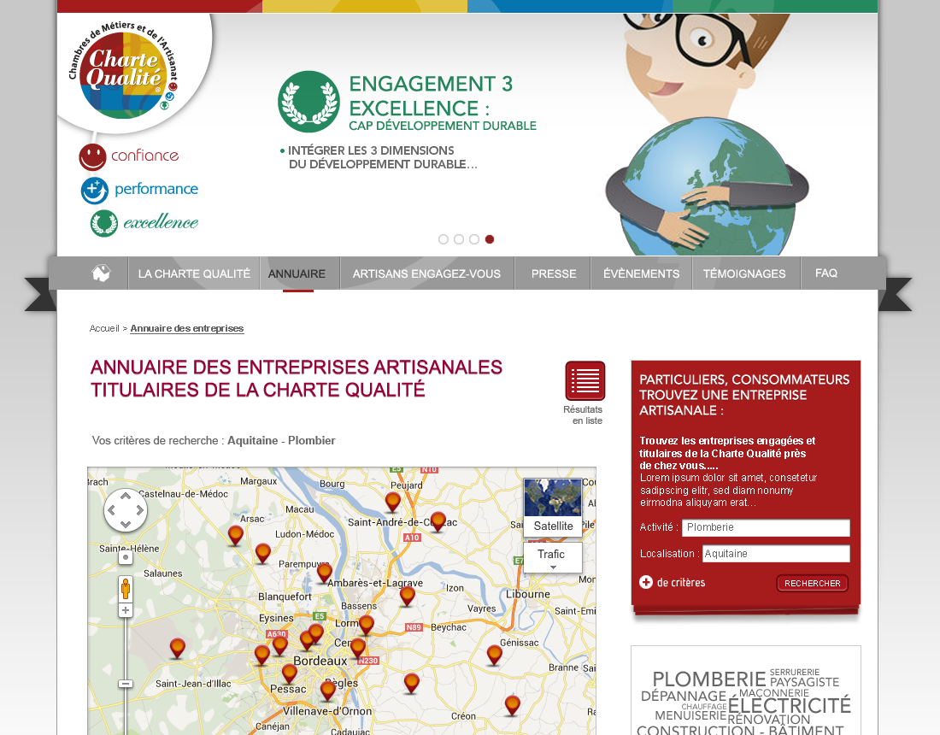
Task: Show results as list via red list icon
Action: coord(585,380)
